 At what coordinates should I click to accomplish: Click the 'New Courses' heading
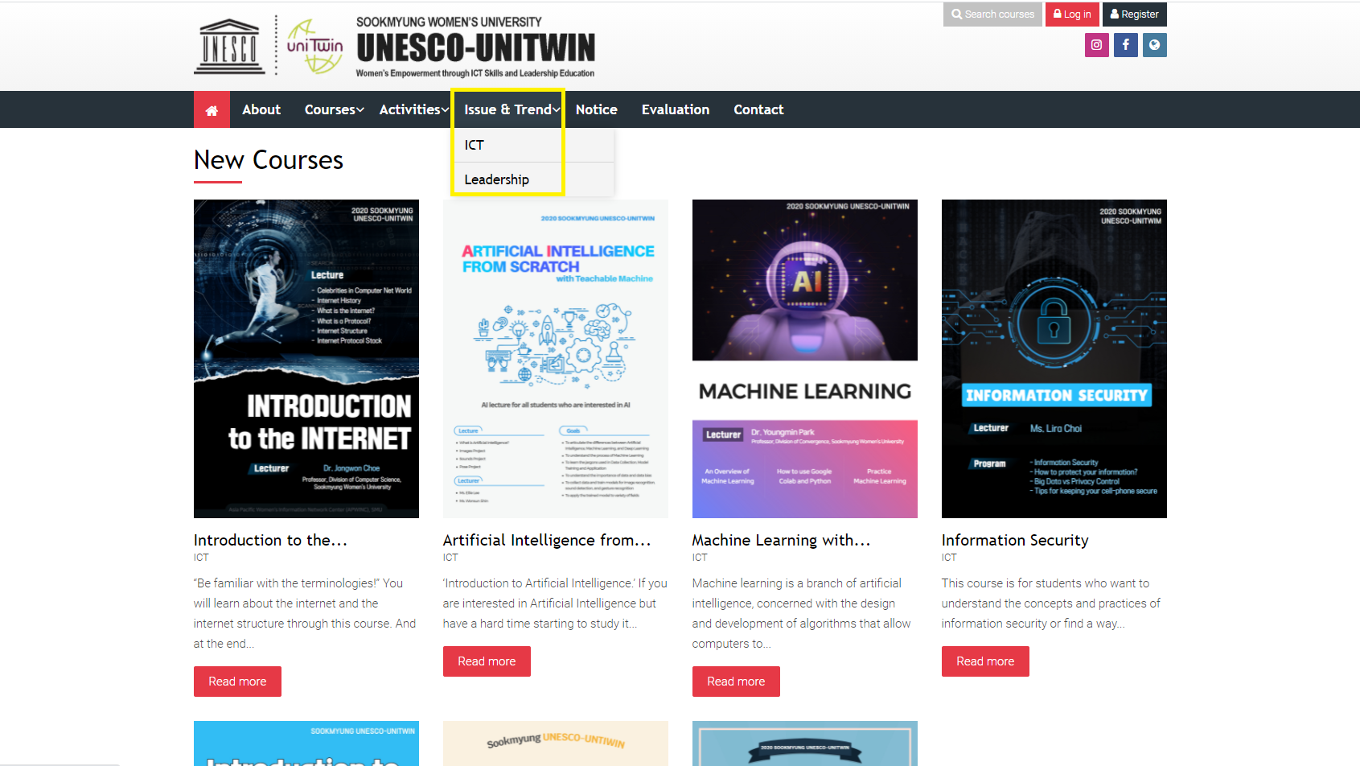[x=269, y=160]
